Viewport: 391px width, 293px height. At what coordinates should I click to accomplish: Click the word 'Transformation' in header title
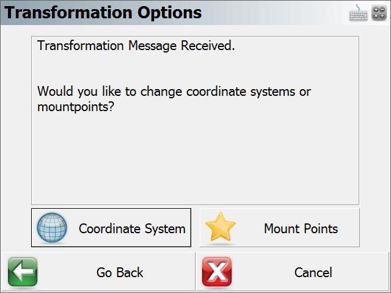coord(68,13)
